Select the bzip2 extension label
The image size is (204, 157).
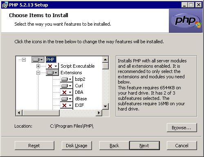pyautogui.click(x=80, y=79)
